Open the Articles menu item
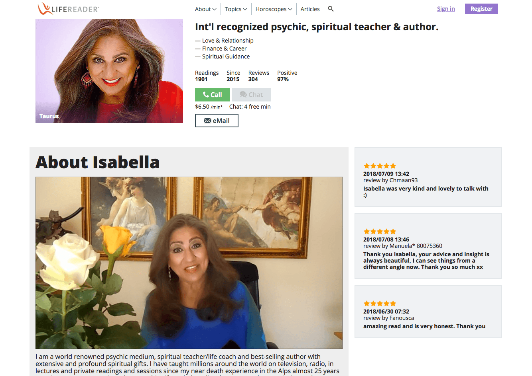This screenshot has height=376, width=532. point(310,9)
